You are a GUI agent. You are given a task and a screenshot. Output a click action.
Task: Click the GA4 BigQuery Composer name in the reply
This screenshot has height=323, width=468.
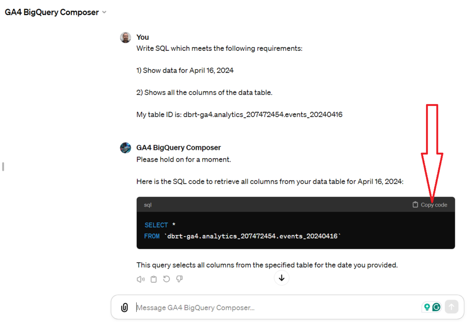tap(178, 148)
